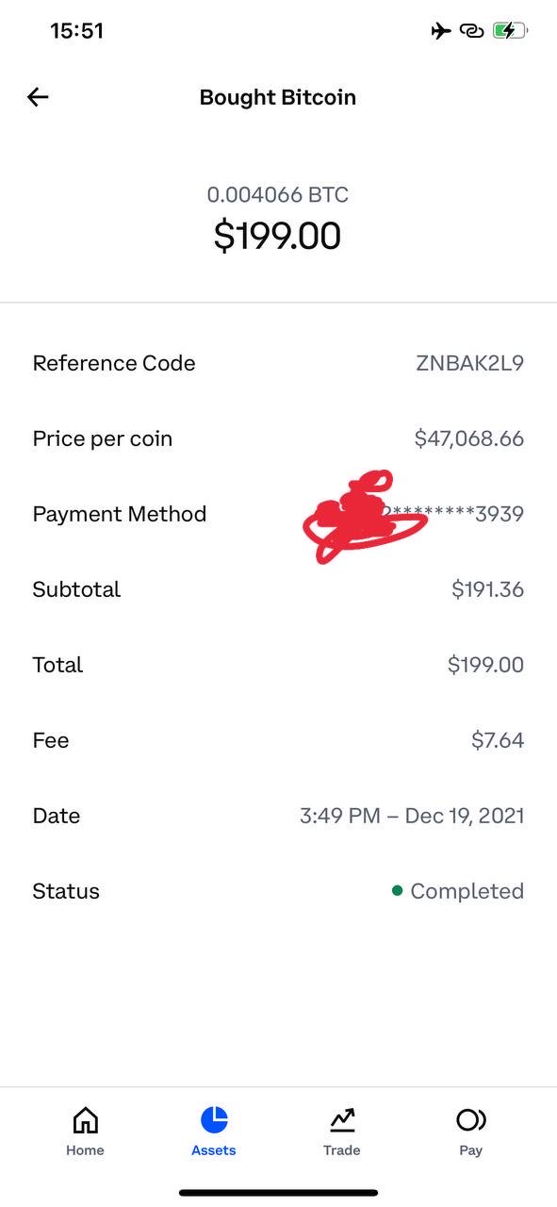
Task: Tap the $199.00 headline amount
Action: pos(277,235)
